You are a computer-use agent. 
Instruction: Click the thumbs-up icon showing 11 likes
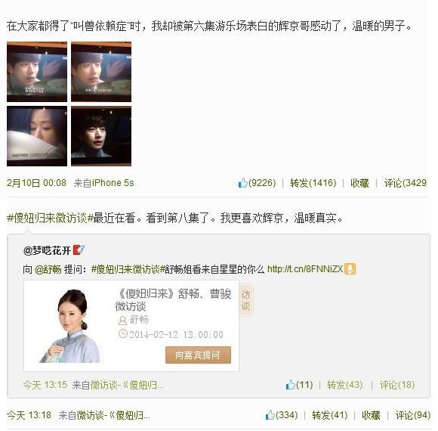pyautogui.click(x=290, y=385)
